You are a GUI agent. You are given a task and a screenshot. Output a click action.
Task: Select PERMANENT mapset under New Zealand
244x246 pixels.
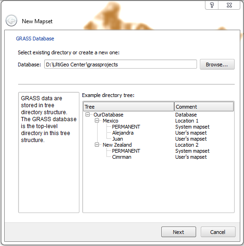[x=126, y=151]
